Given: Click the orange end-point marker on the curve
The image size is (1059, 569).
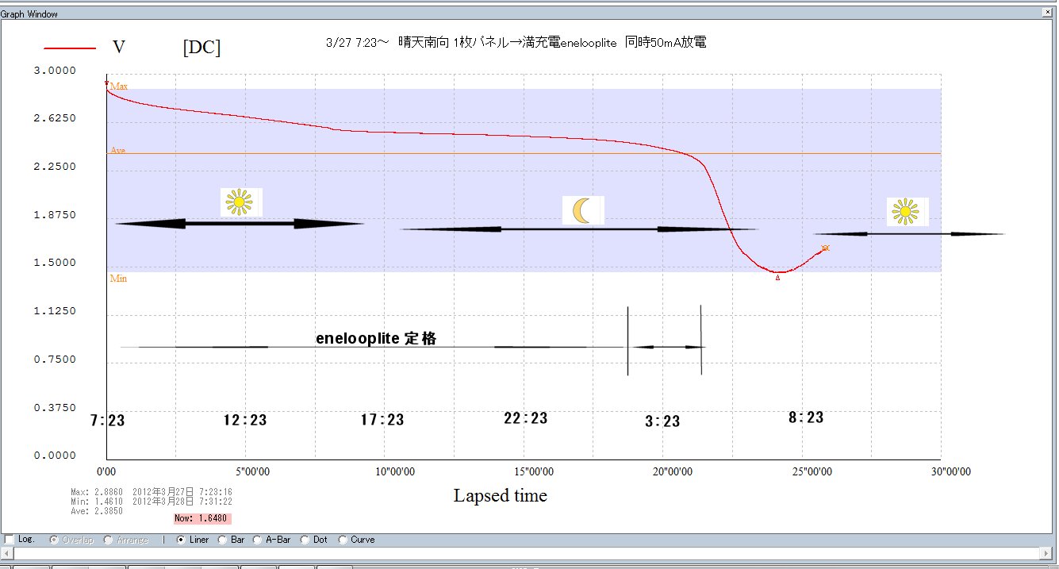Looking at the screenshot, I should 825,248.
